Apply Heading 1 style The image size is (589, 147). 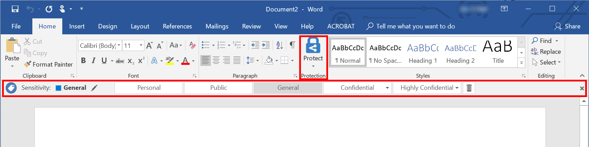pyautogui.click(x=423, y=52)
